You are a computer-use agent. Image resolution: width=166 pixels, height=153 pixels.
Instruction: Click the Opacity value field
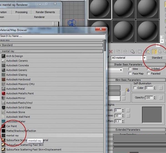pos(149,98)
